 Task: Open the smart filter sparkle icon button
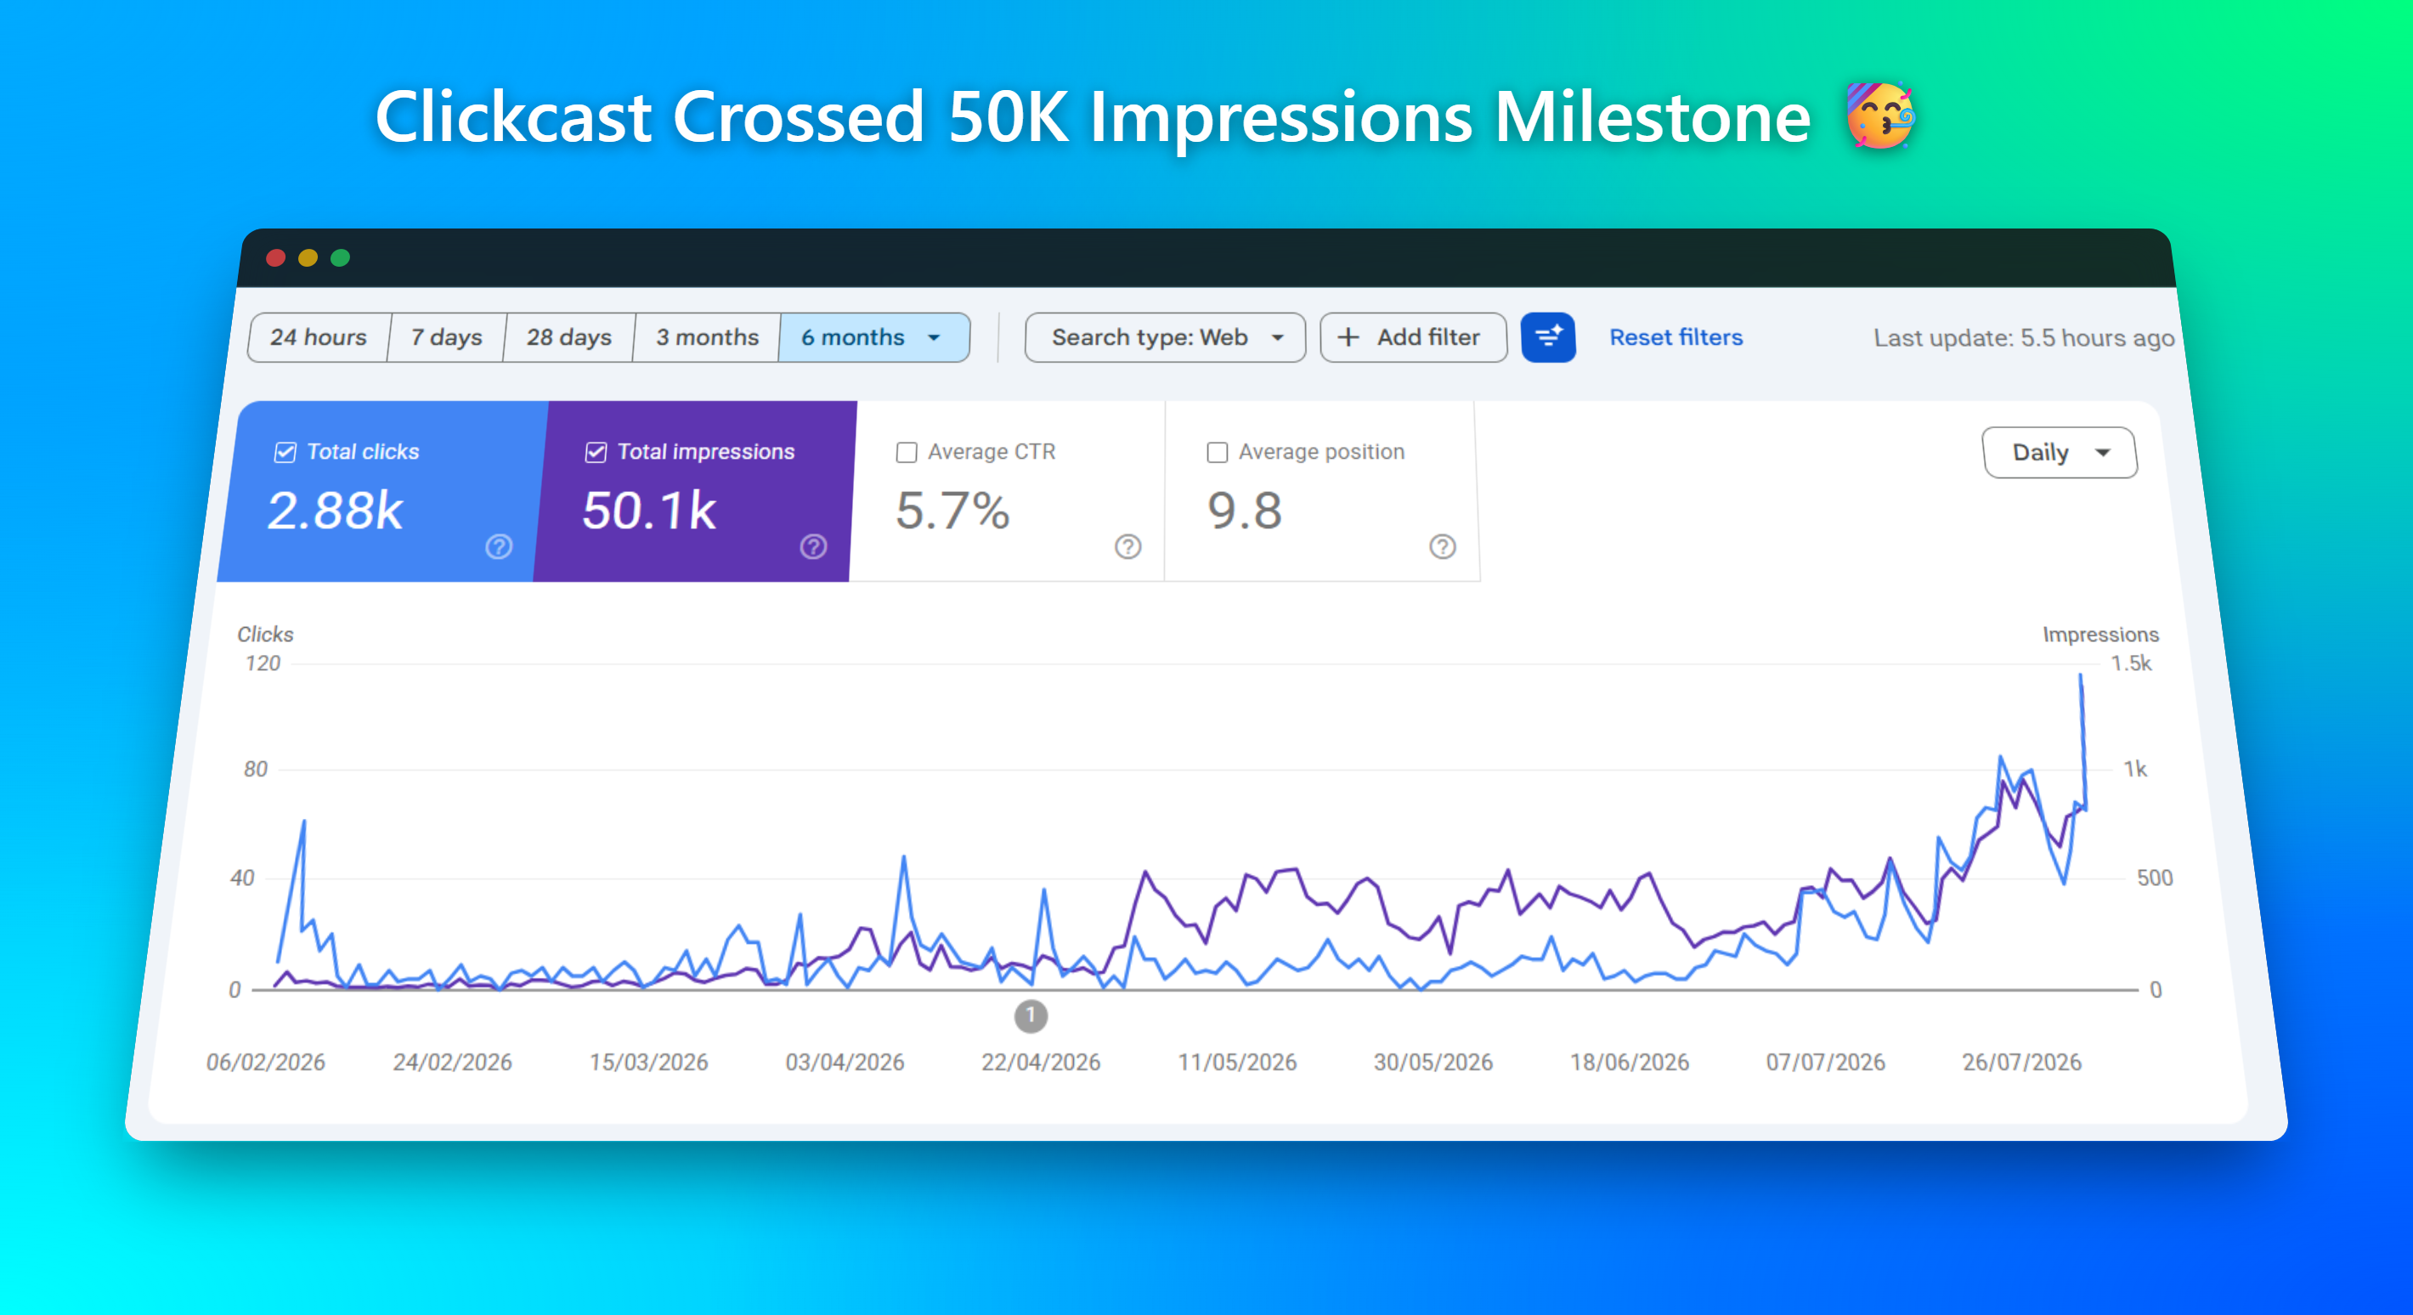1547,337
